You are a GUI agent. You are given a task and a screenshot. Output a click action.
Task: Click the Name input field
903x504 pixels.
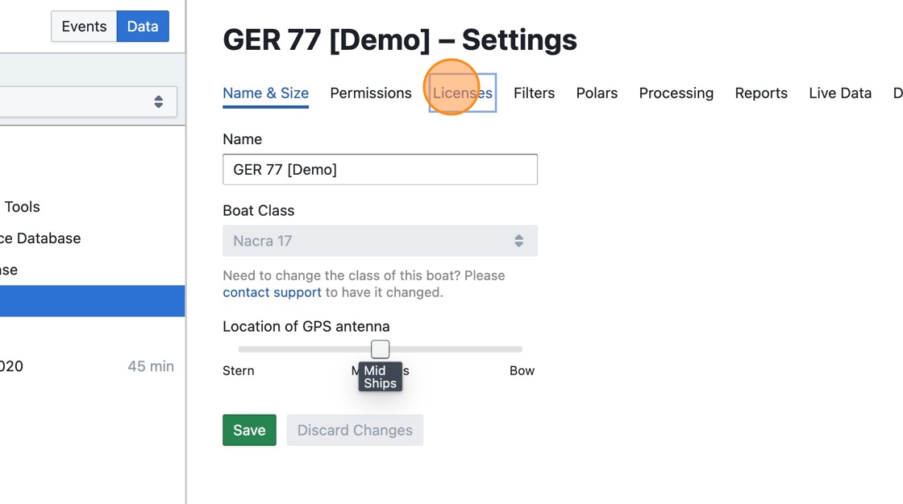380,169
